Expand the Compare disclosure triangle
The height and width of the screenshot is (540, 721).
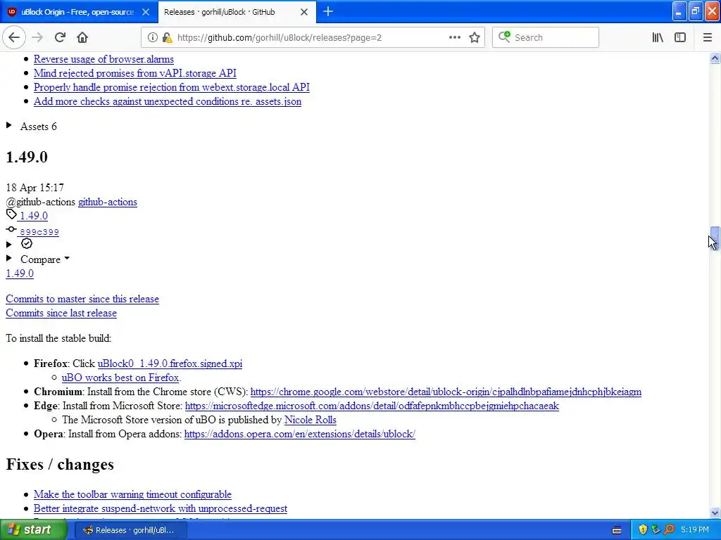click(x=8, y=259)
